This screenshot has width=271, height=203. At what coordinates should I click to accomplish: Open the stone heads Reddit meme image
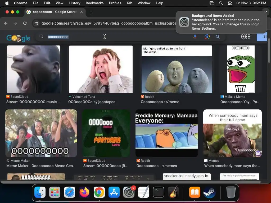[x=177, y=69]
